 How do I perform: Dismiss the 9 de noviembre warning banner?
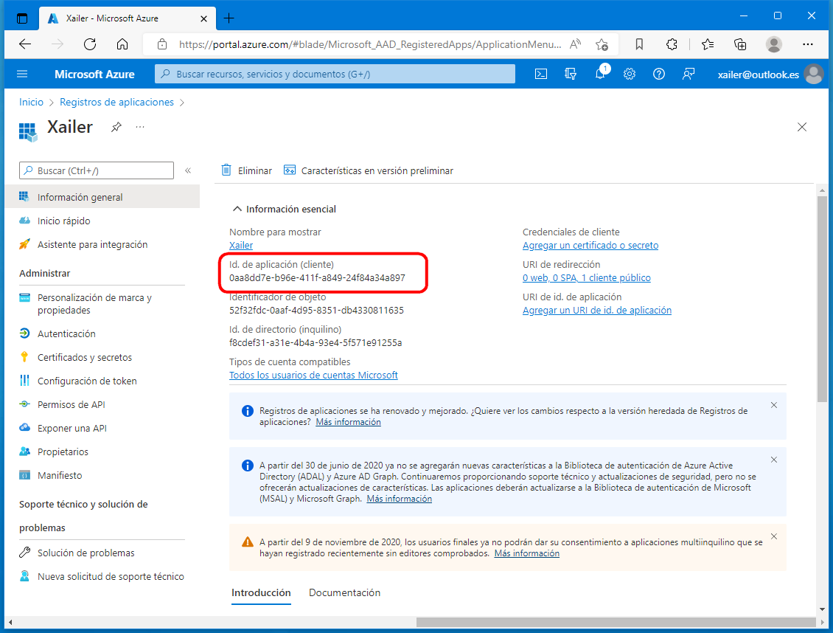774,536
